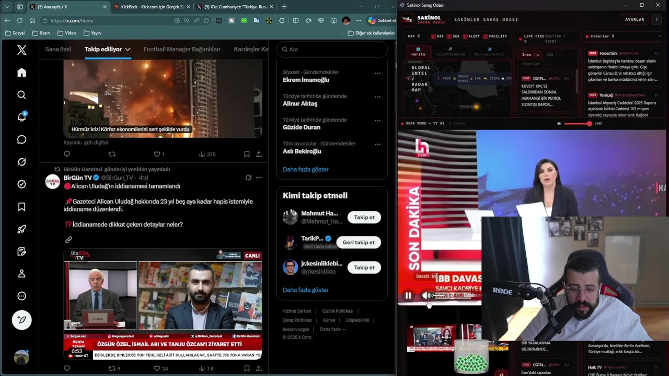Screen dimensions: 669x376
Task: Open the rocket icon in X sidebar
Action: point(21,229)
